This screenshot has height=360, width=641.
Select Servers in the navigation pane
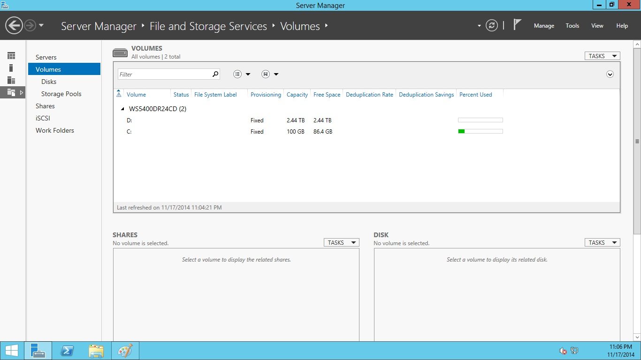pyautogui.click(x=46, y=57)
